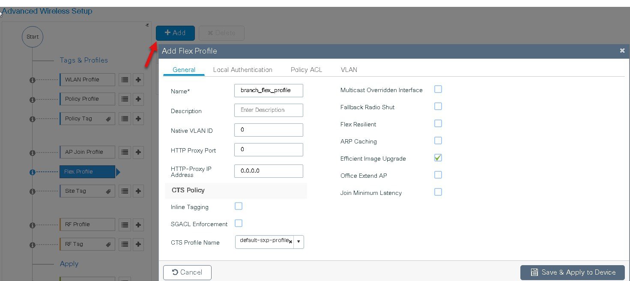630x281 pixels.
Task: Click the Name field with branch_flex_profile
Action: [x=269, y=90]
